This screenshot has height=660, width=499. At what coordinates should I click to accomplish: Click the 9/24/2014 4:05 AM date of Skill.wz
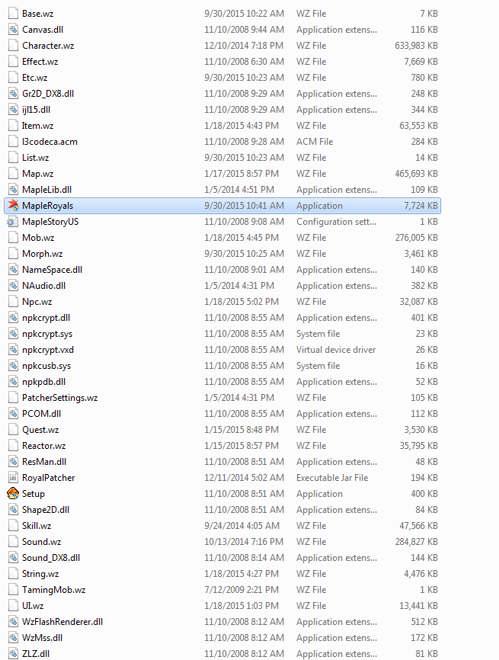coord(242,525)
